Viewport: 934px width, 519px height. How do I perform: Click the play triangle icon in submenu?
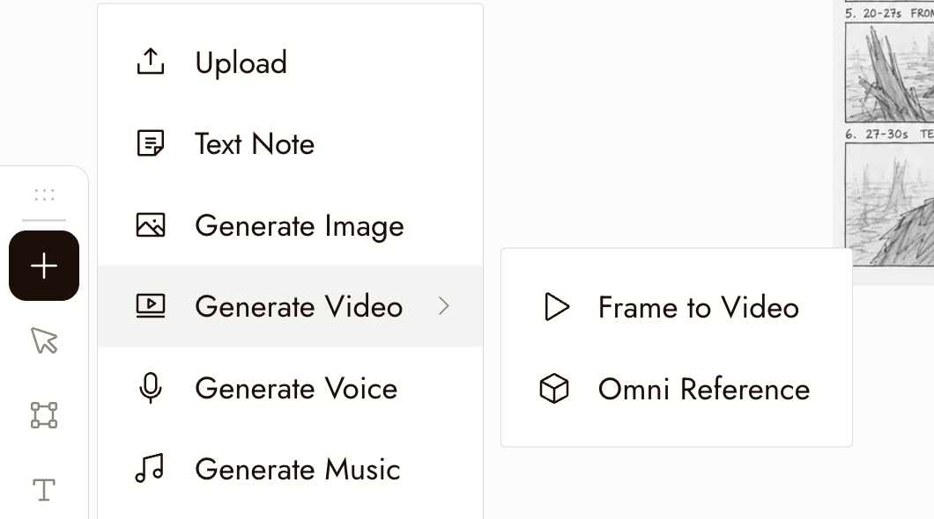point(557,307)
